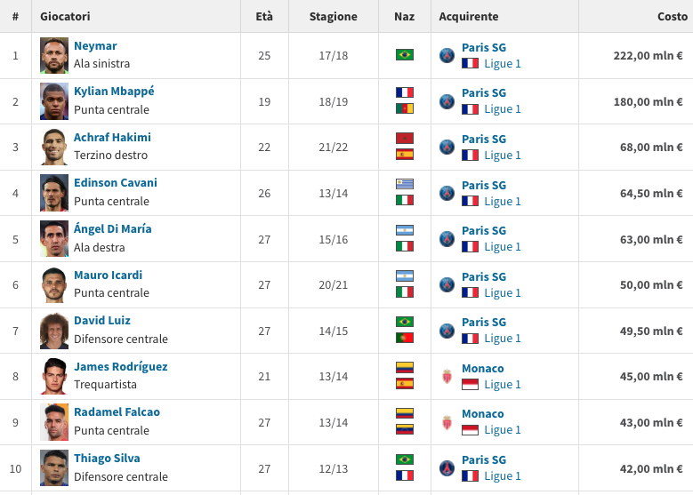Click the Brazil flag in Neymar's row
The width and height of the screenshot is (693, 495).
[404, 55]
